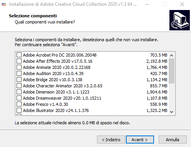Click scrollbar up arrow in components list
The image size is (191, 147).
coord(171,55)
